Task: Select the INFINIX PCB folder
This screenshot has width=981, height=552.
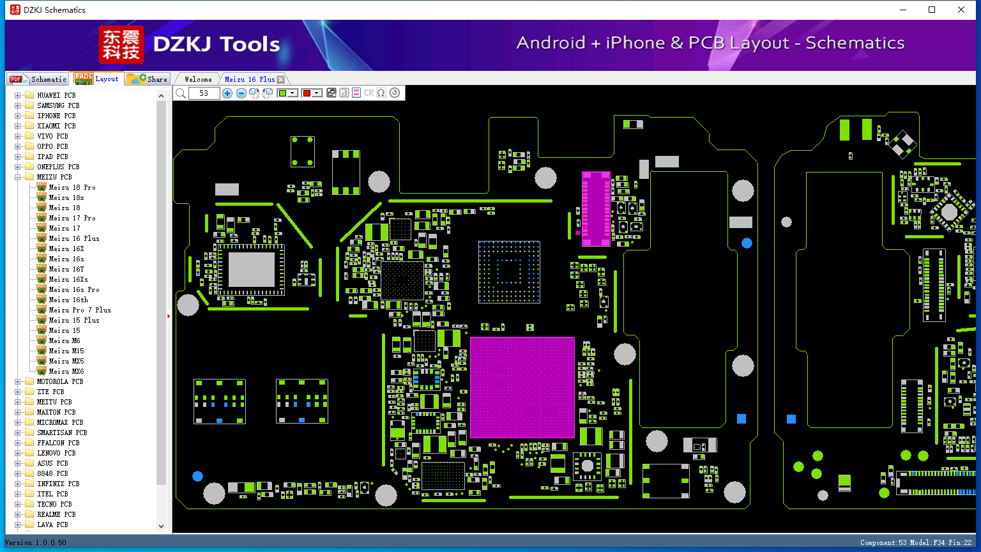Action: point(58,484)
